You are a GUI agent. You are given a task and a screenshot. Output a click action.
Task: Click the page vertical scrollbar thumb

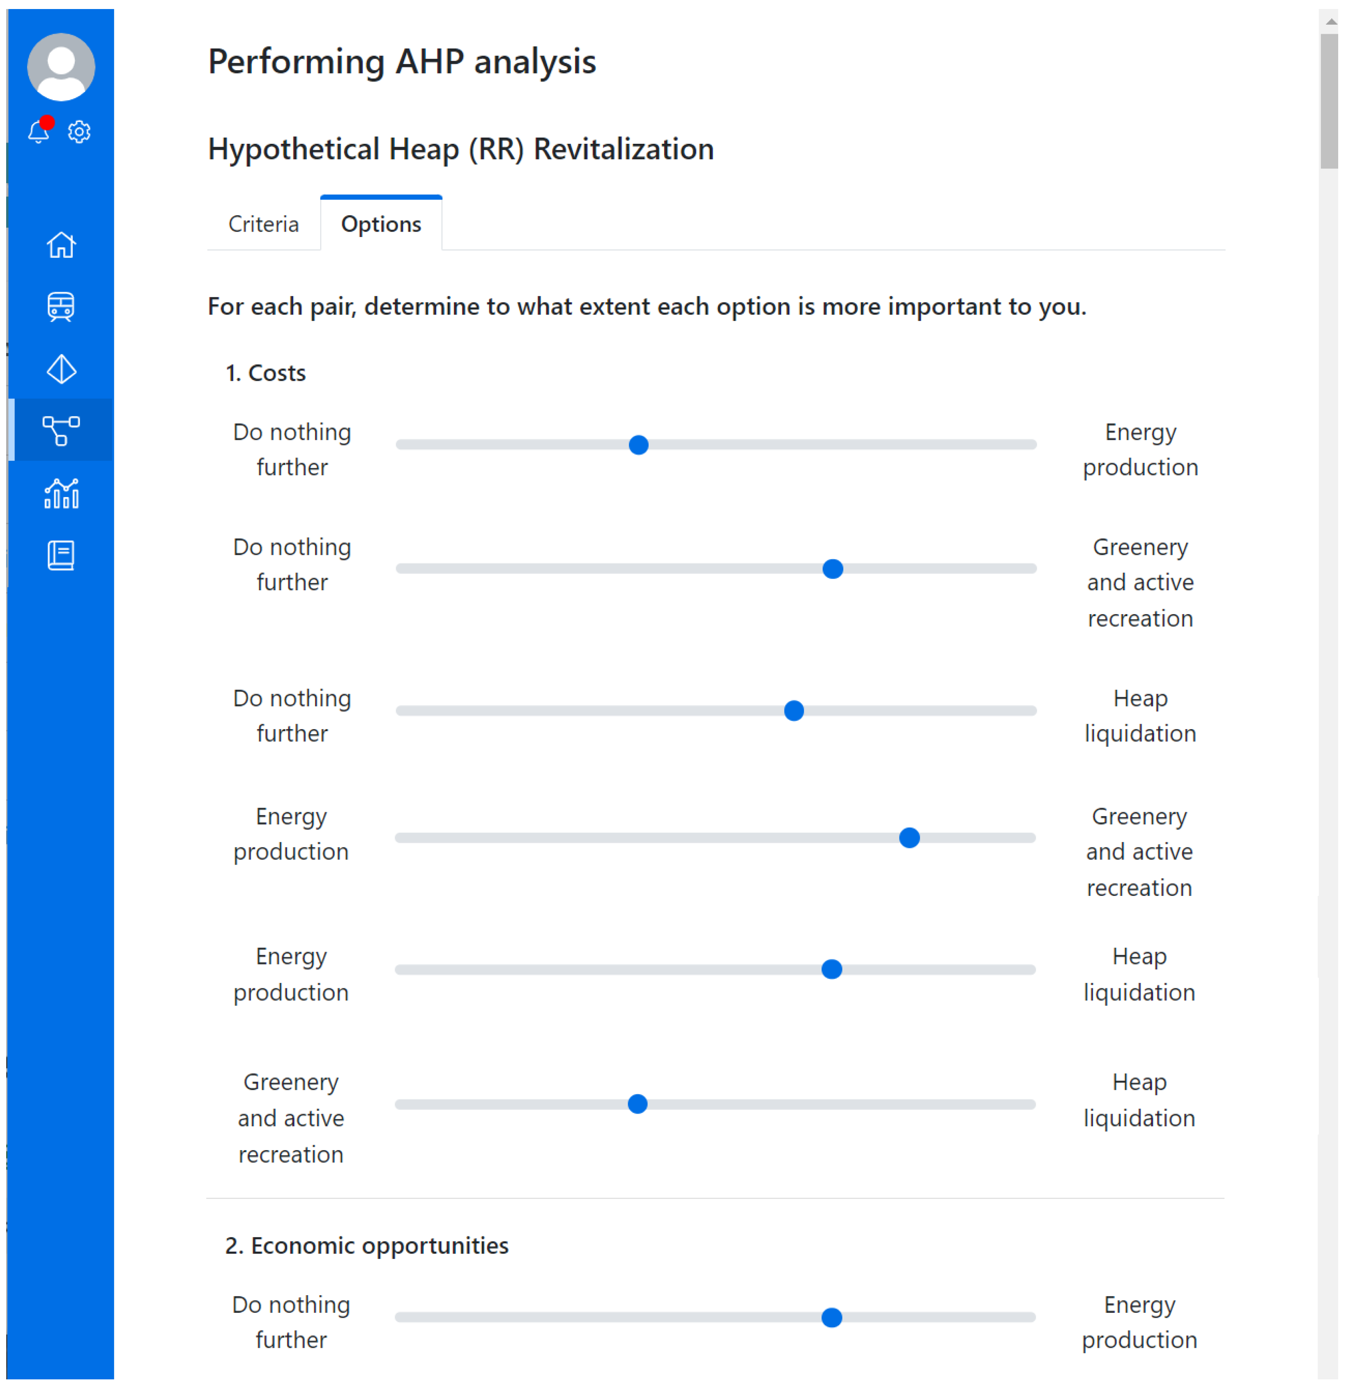pyautogui.click(x=1329, y=99)
